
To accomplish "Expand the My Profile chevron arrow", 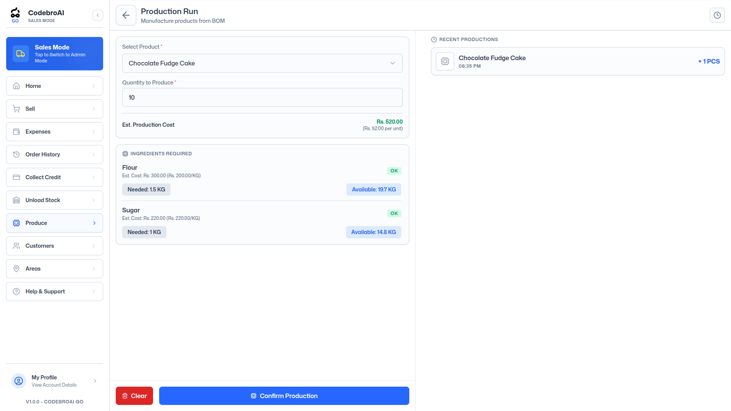I will 95,381.
